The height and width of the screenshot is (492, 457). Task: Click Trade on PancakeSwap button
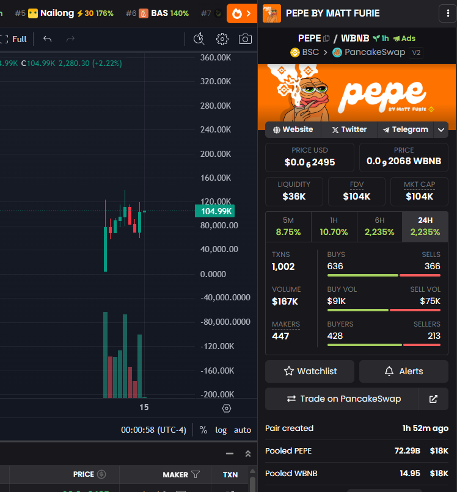click(342, 399)
